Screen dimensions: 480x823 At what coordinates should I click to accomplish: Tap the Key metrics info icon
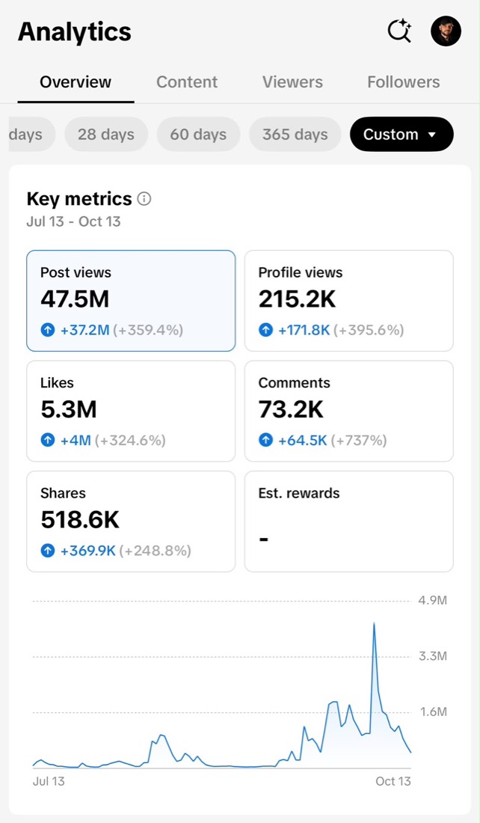pyautogui.click(x=144, y=199)
